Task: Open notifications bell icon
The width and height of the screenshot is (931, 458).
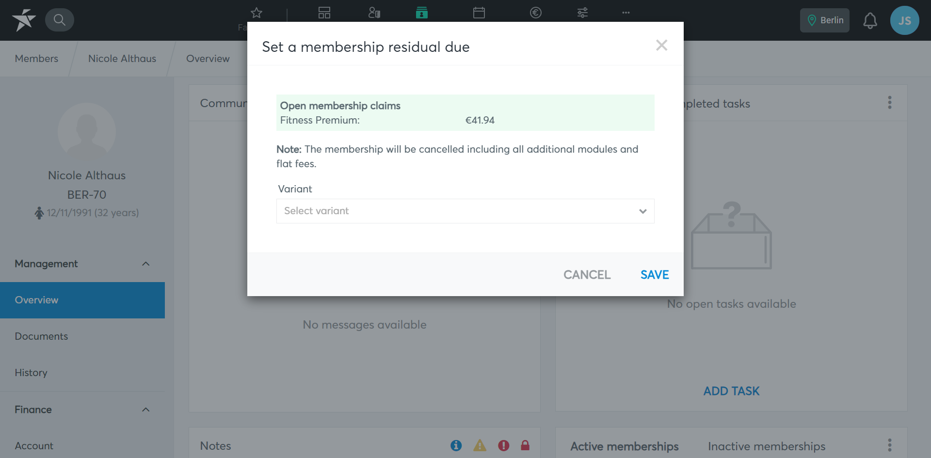Action: [x=870, y=20]
